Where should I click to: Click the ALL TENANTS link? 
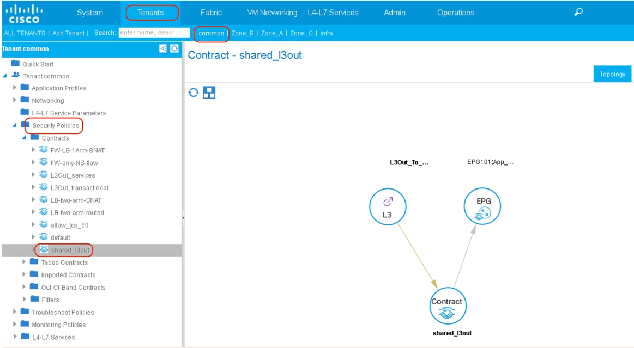point(25,33)
